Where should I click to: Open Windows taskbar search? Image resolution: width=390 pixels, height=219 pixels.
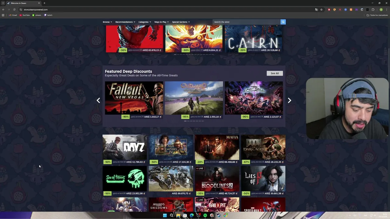click(x=172, y=215)
